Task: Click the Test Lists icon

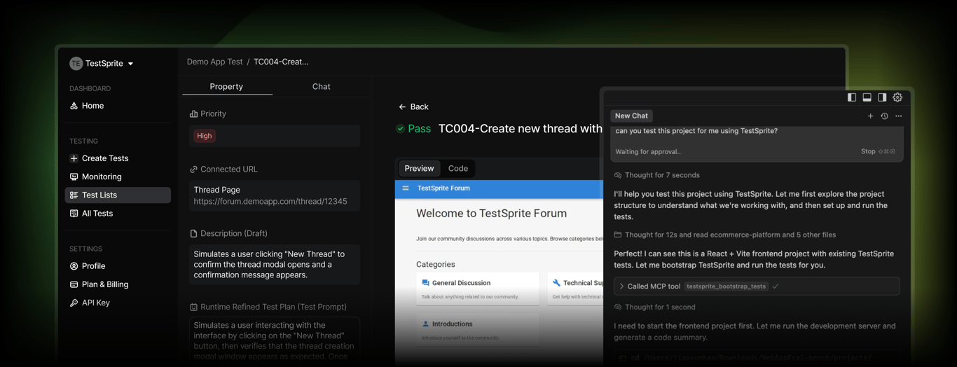Action: pos(74,195)
